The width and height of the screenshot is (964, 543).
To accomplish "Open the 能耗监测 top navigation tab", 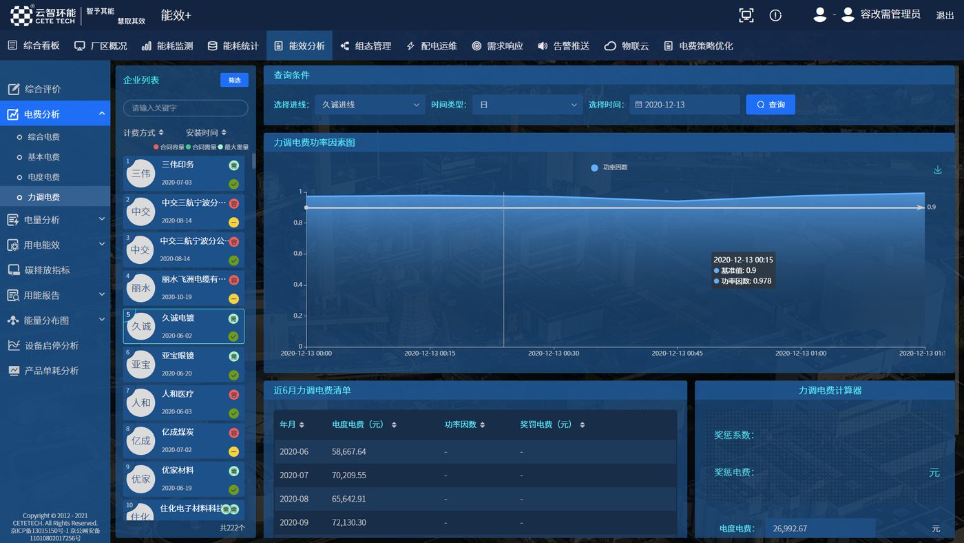I will tap(167, 46).
